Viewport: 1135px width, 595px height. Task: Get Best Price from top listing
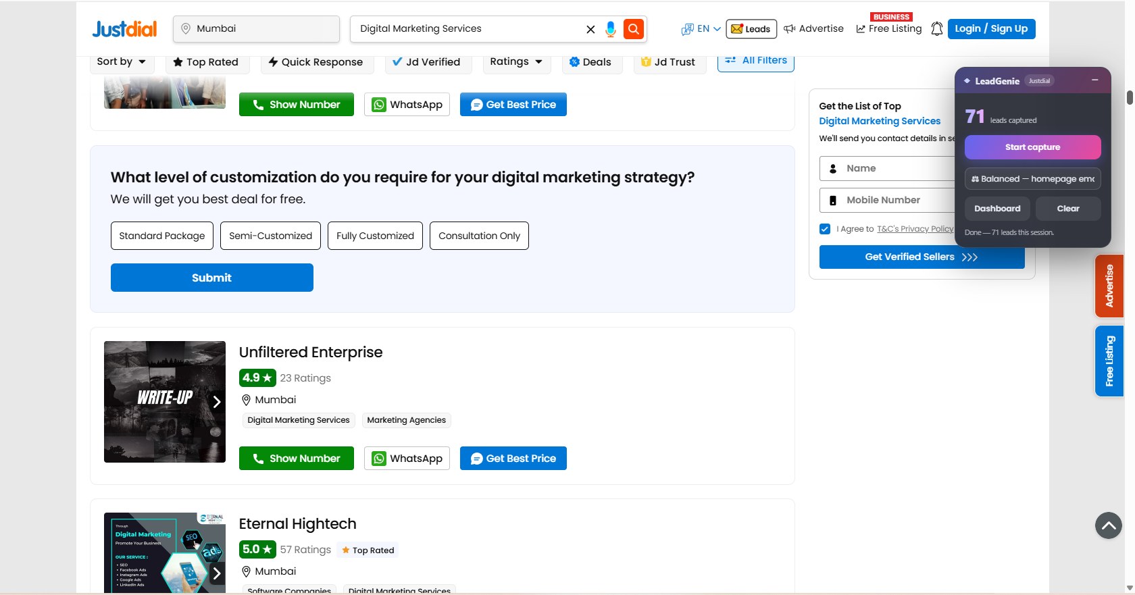coord(513,105)
